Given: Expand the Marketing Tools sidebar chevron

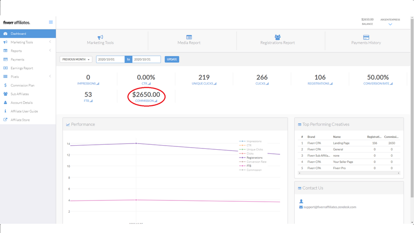Looking at the screenshot, I should point(50,42).
